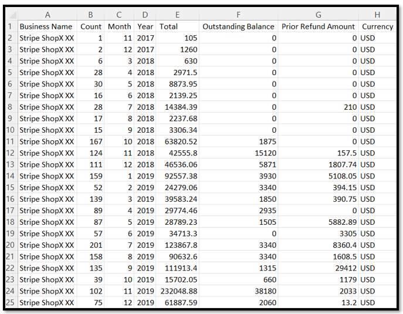Viewport: 403px width, 314px height.
Task: Click the 'Total' header cell
Action: (x=177, y=26)
